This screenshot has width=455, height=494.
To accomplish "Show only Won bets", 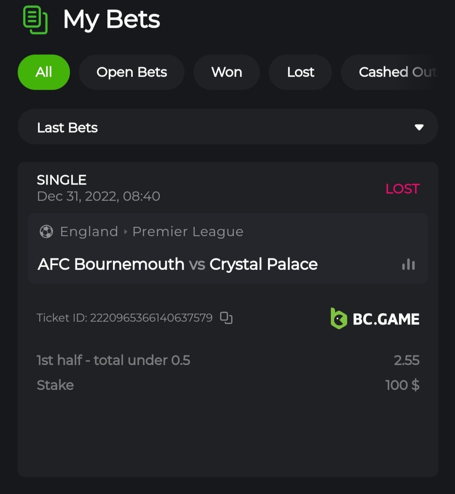I will (227, 72).
